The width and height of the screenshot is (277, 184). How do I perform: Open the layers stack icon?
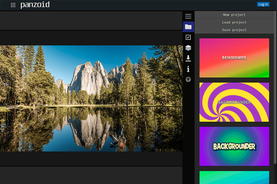click(x=188, y=48)
